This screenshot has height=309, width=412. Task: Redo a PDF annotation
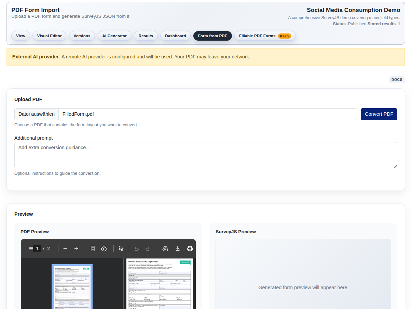click(x=148, y=249)
